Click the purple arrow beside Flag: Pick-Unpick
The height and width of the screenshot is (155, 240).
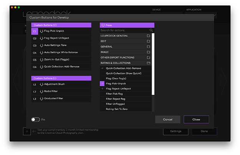coord(102,83)
